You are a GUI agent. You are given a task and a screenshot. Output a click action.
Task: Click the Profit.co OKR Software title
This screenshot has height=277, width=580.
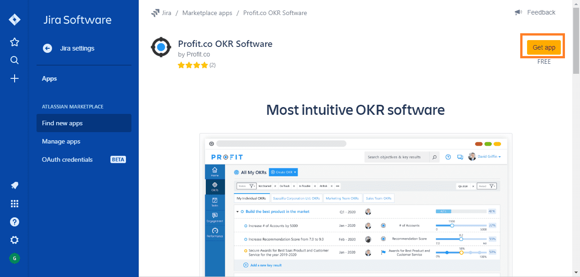pos(225,44)
